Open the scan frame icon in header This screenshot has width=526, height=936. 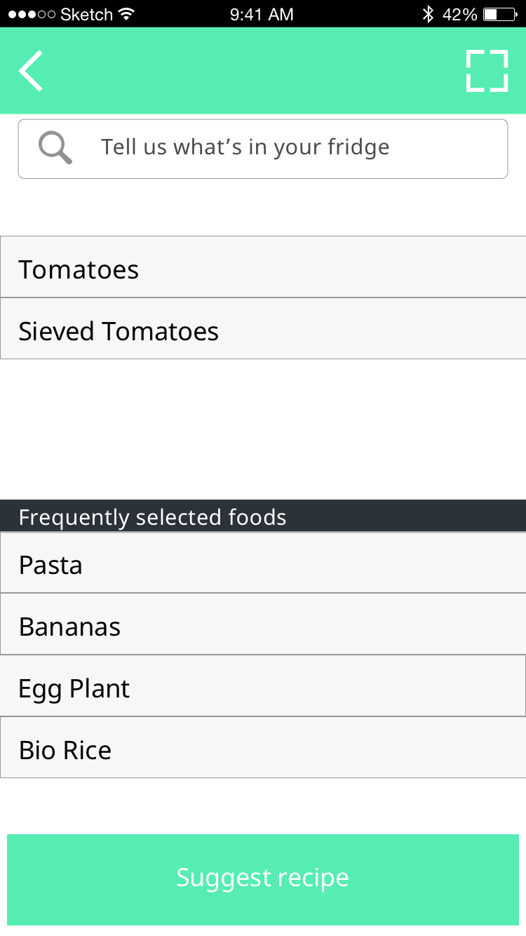pyautogui.click(x=487, y=71)
